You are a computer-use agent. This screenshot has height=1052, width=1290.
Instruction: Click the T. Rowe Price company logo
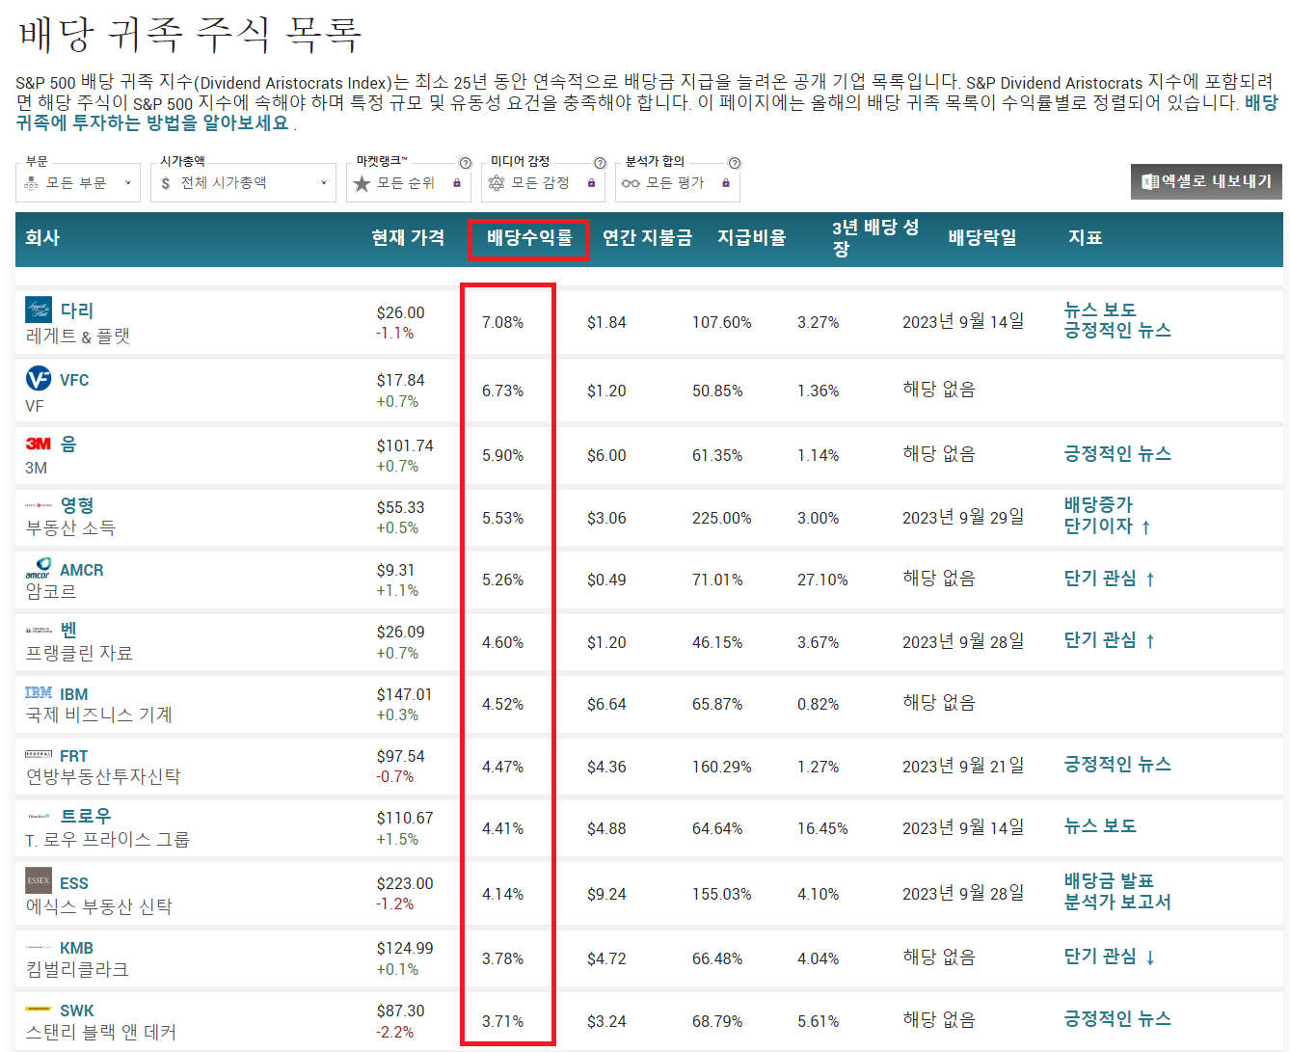38,817
